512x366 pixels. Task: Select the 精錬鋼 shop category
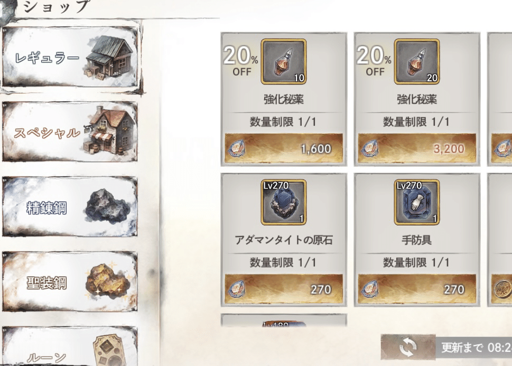tap(70, 207)
